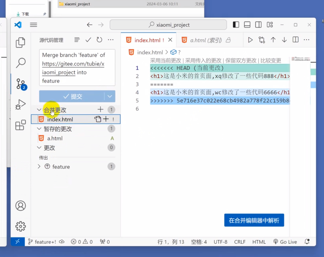Stage all merge changes with plus icon
This screenshot has height=257, width=324.
(101, 109)
